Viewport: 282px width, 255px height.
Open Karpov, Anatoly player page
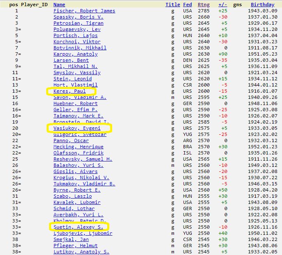coord(75,54)
